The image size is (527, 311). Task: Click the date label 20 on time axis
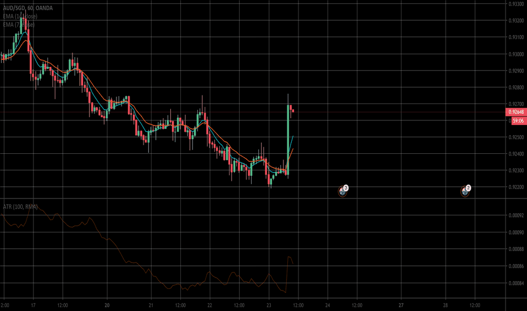click(x=107, y=305)
